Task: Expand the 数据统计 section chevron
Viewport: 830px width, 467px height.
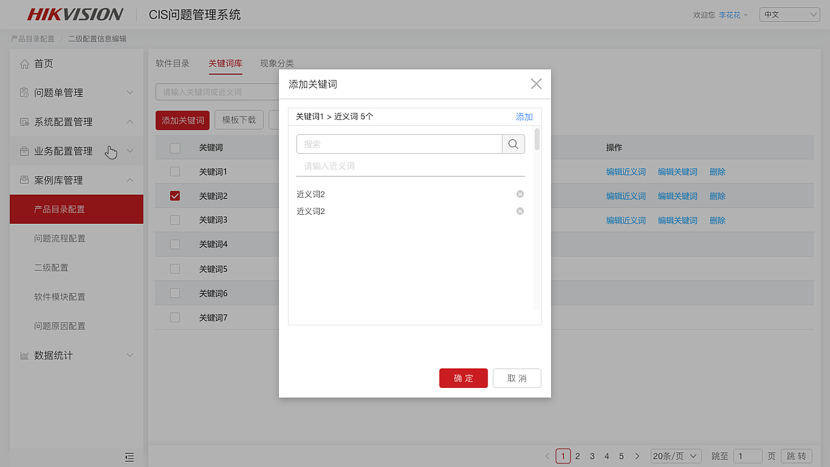Action: click(130, 355)
